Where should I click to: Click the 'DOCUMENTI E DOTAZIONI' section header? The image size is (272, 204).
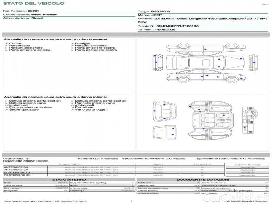[203, 180]
